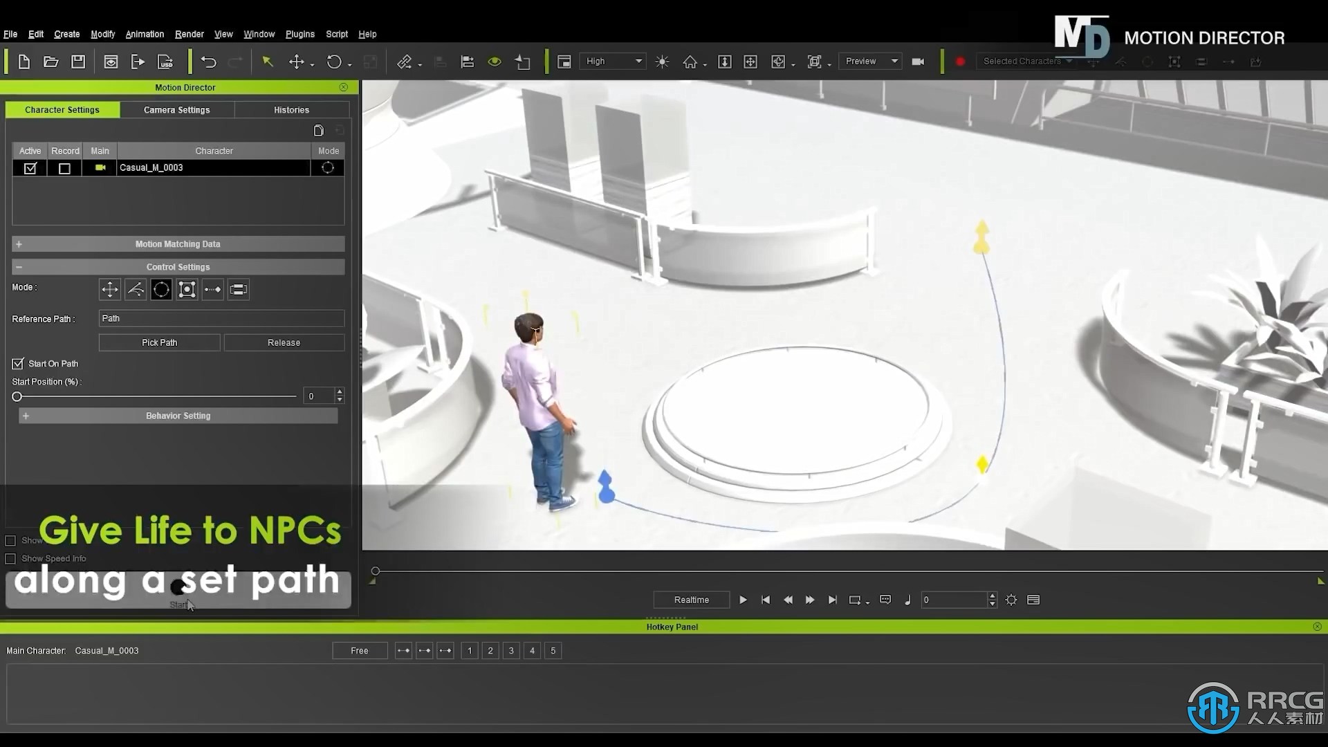Click the Start Position slider handle
This screenshot has height=747, width=1328.
coord(17,396)
